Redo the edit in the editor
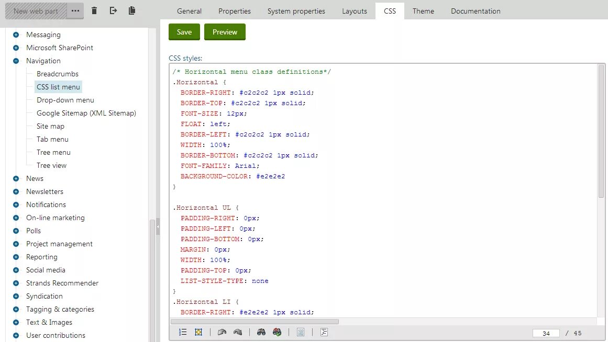608x342 pixels. [238, 332]
